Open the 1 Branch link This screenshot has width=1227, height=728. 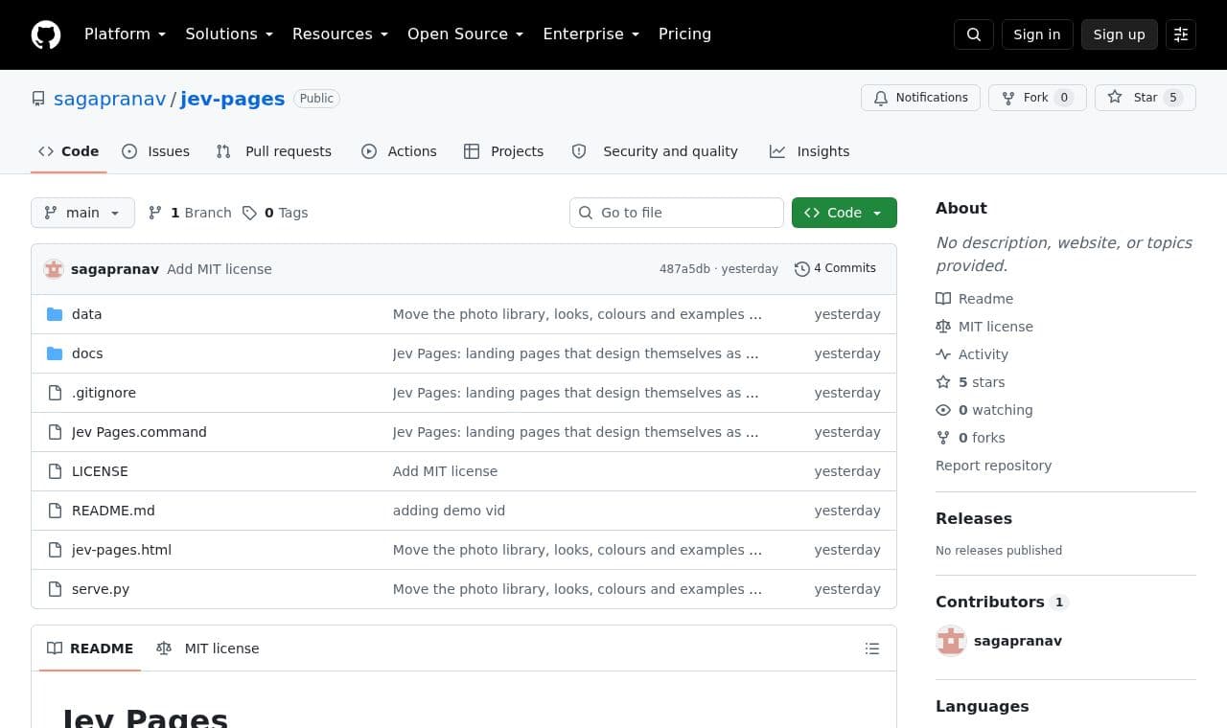point(190,213)
